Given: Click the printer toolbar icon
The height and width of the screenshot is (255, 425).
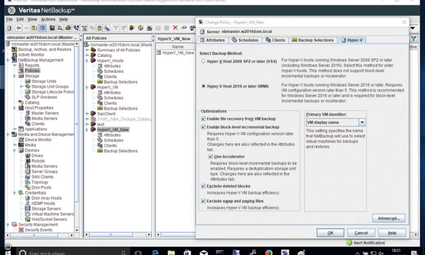Looking at the screenshot, I should coord(68,28).
